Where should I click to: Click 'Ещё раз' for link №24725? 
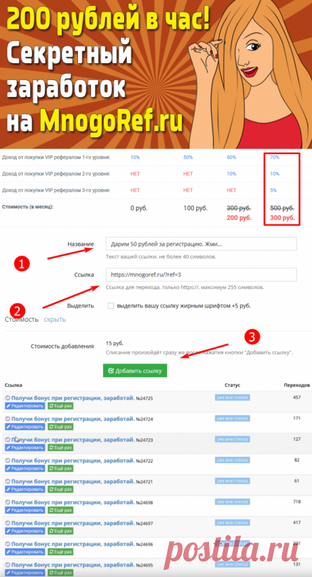click(60, 406)
